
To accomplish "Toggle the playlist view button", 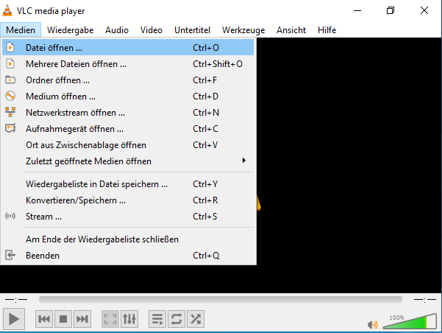I will (157, 319).
